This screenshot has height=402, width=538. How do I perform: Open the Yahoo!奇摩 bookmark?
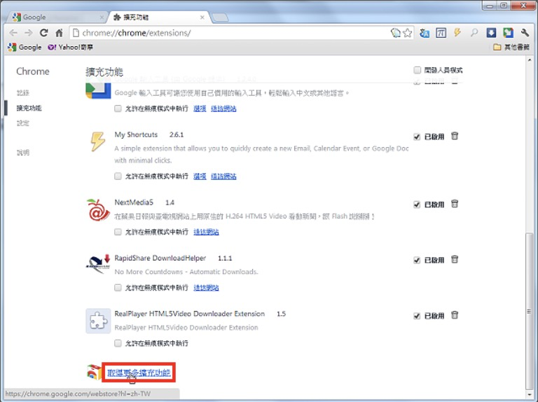pos(70,48)
